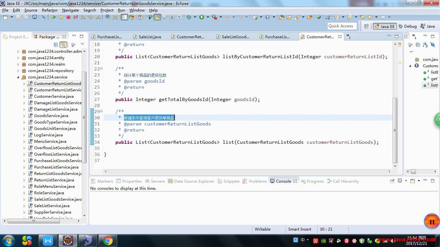Click the Open Web Browser globe icon

(x=319, y=17)
